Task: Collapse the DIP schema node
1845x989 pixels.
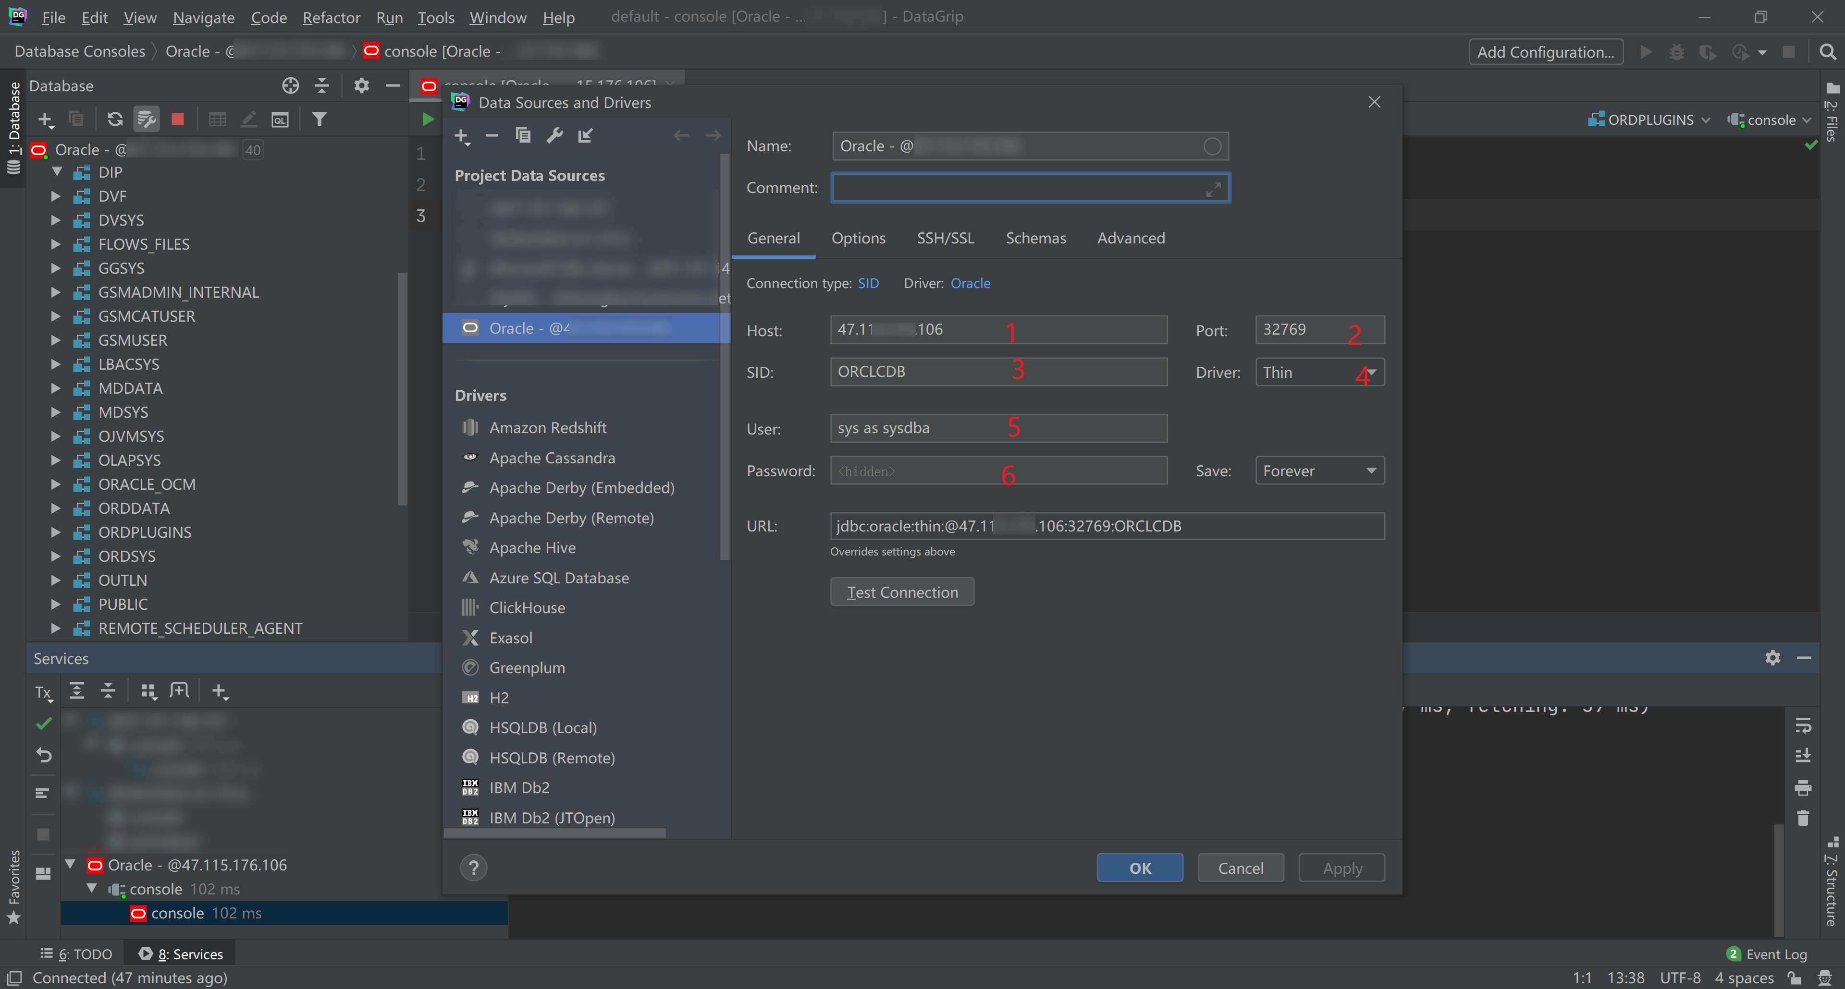Action: click(x=57, y=172)
